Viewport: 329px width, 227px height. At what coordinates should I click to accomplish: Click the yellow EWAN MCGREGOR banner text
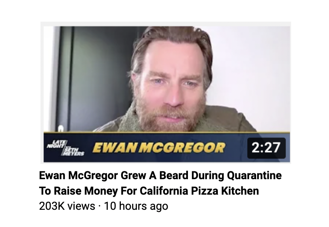(159, 148)
